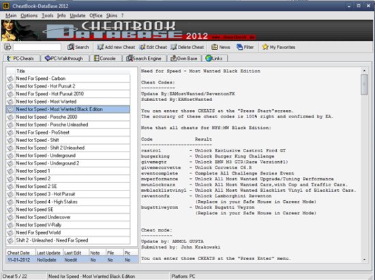This screenshot has height=280, width=375.
Task: Click the CheatBook DataBase 2012 banner
Action: (187, 31)
